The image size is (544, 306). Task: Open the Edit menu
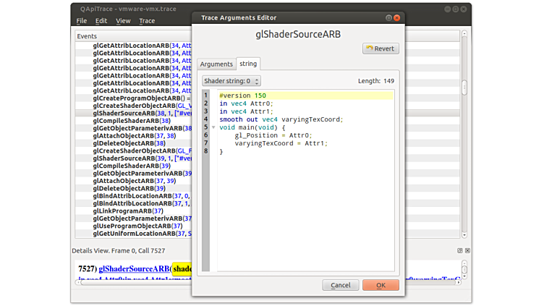pyautogui.click(x=101, y=21)
